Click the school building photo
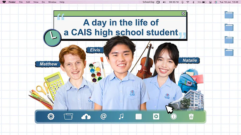 click(188, 100)
